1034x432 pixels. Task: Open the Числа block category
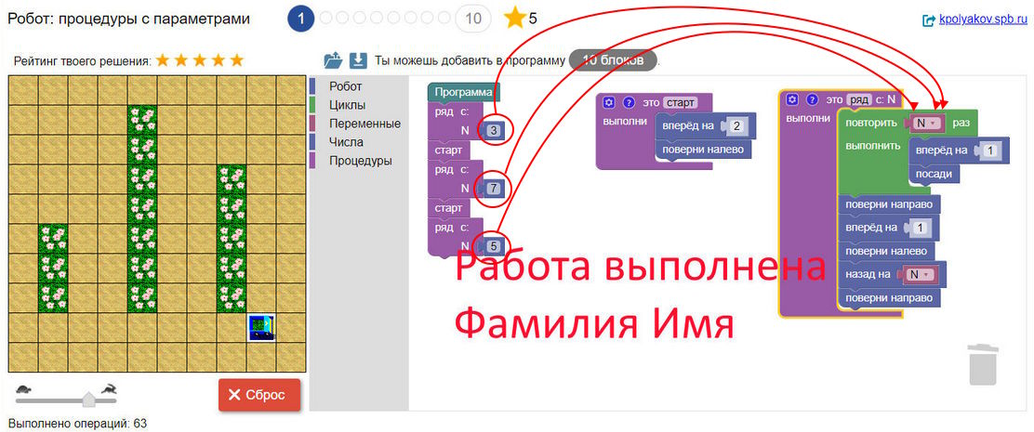pyautogui.click(x=346, y=141)
